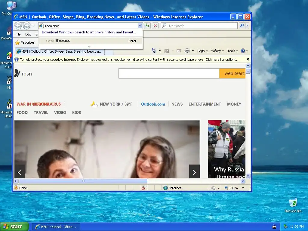Open the Russia Ukraine story thumbnail
This screenshot has width=308, height=231.
point(227,149)
